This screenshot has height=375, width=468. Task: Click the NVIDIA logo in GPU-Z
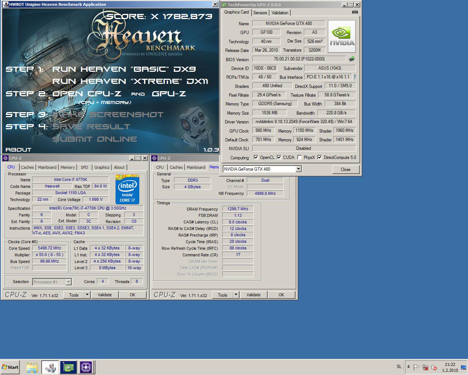point(342,36)
